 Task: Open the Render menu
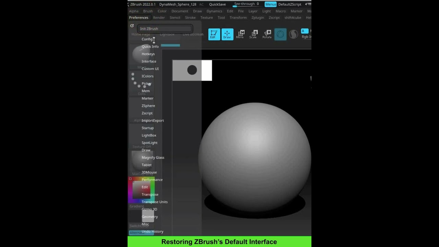159,17
